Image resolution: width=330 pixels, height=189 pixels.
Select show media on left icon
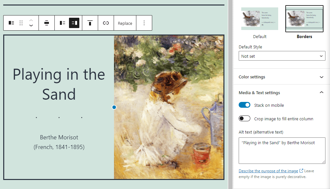(63, 23)
